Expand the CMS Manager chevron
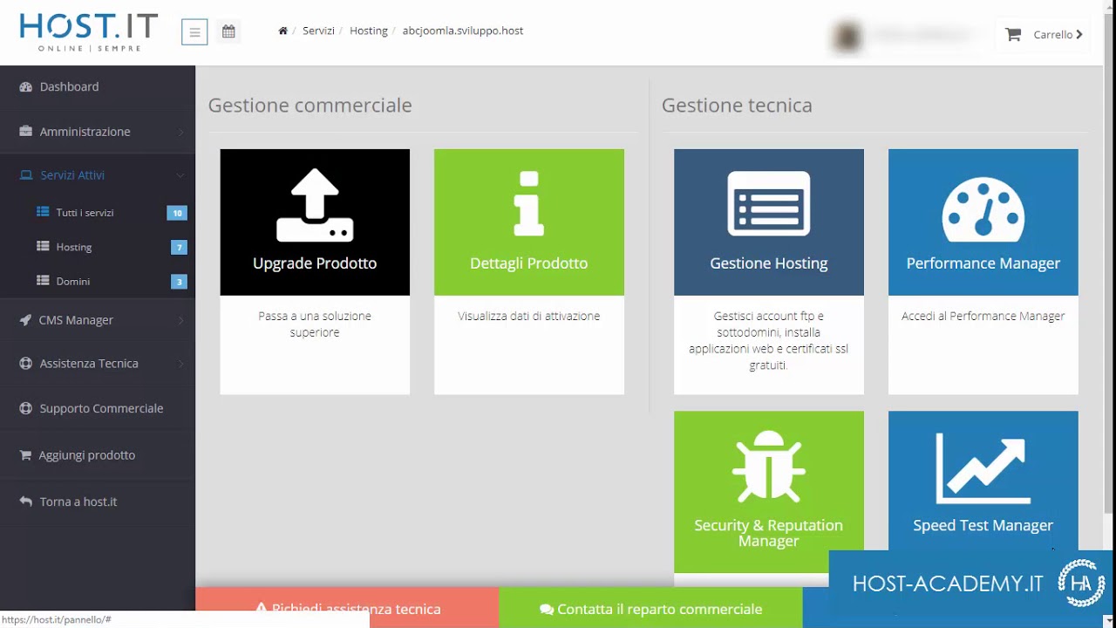The image size is (1116, 628). (180, 320)
